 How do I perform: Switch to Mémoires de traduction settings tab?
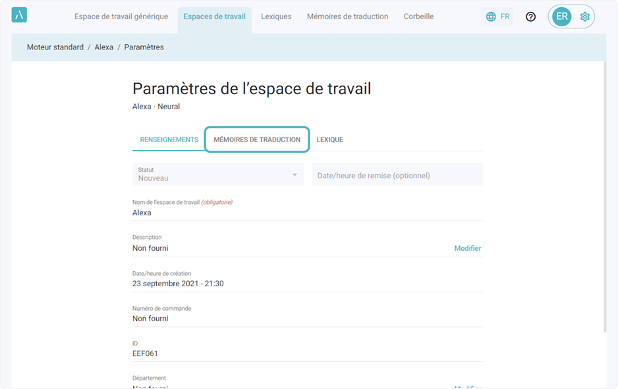[x=257, y=140]
